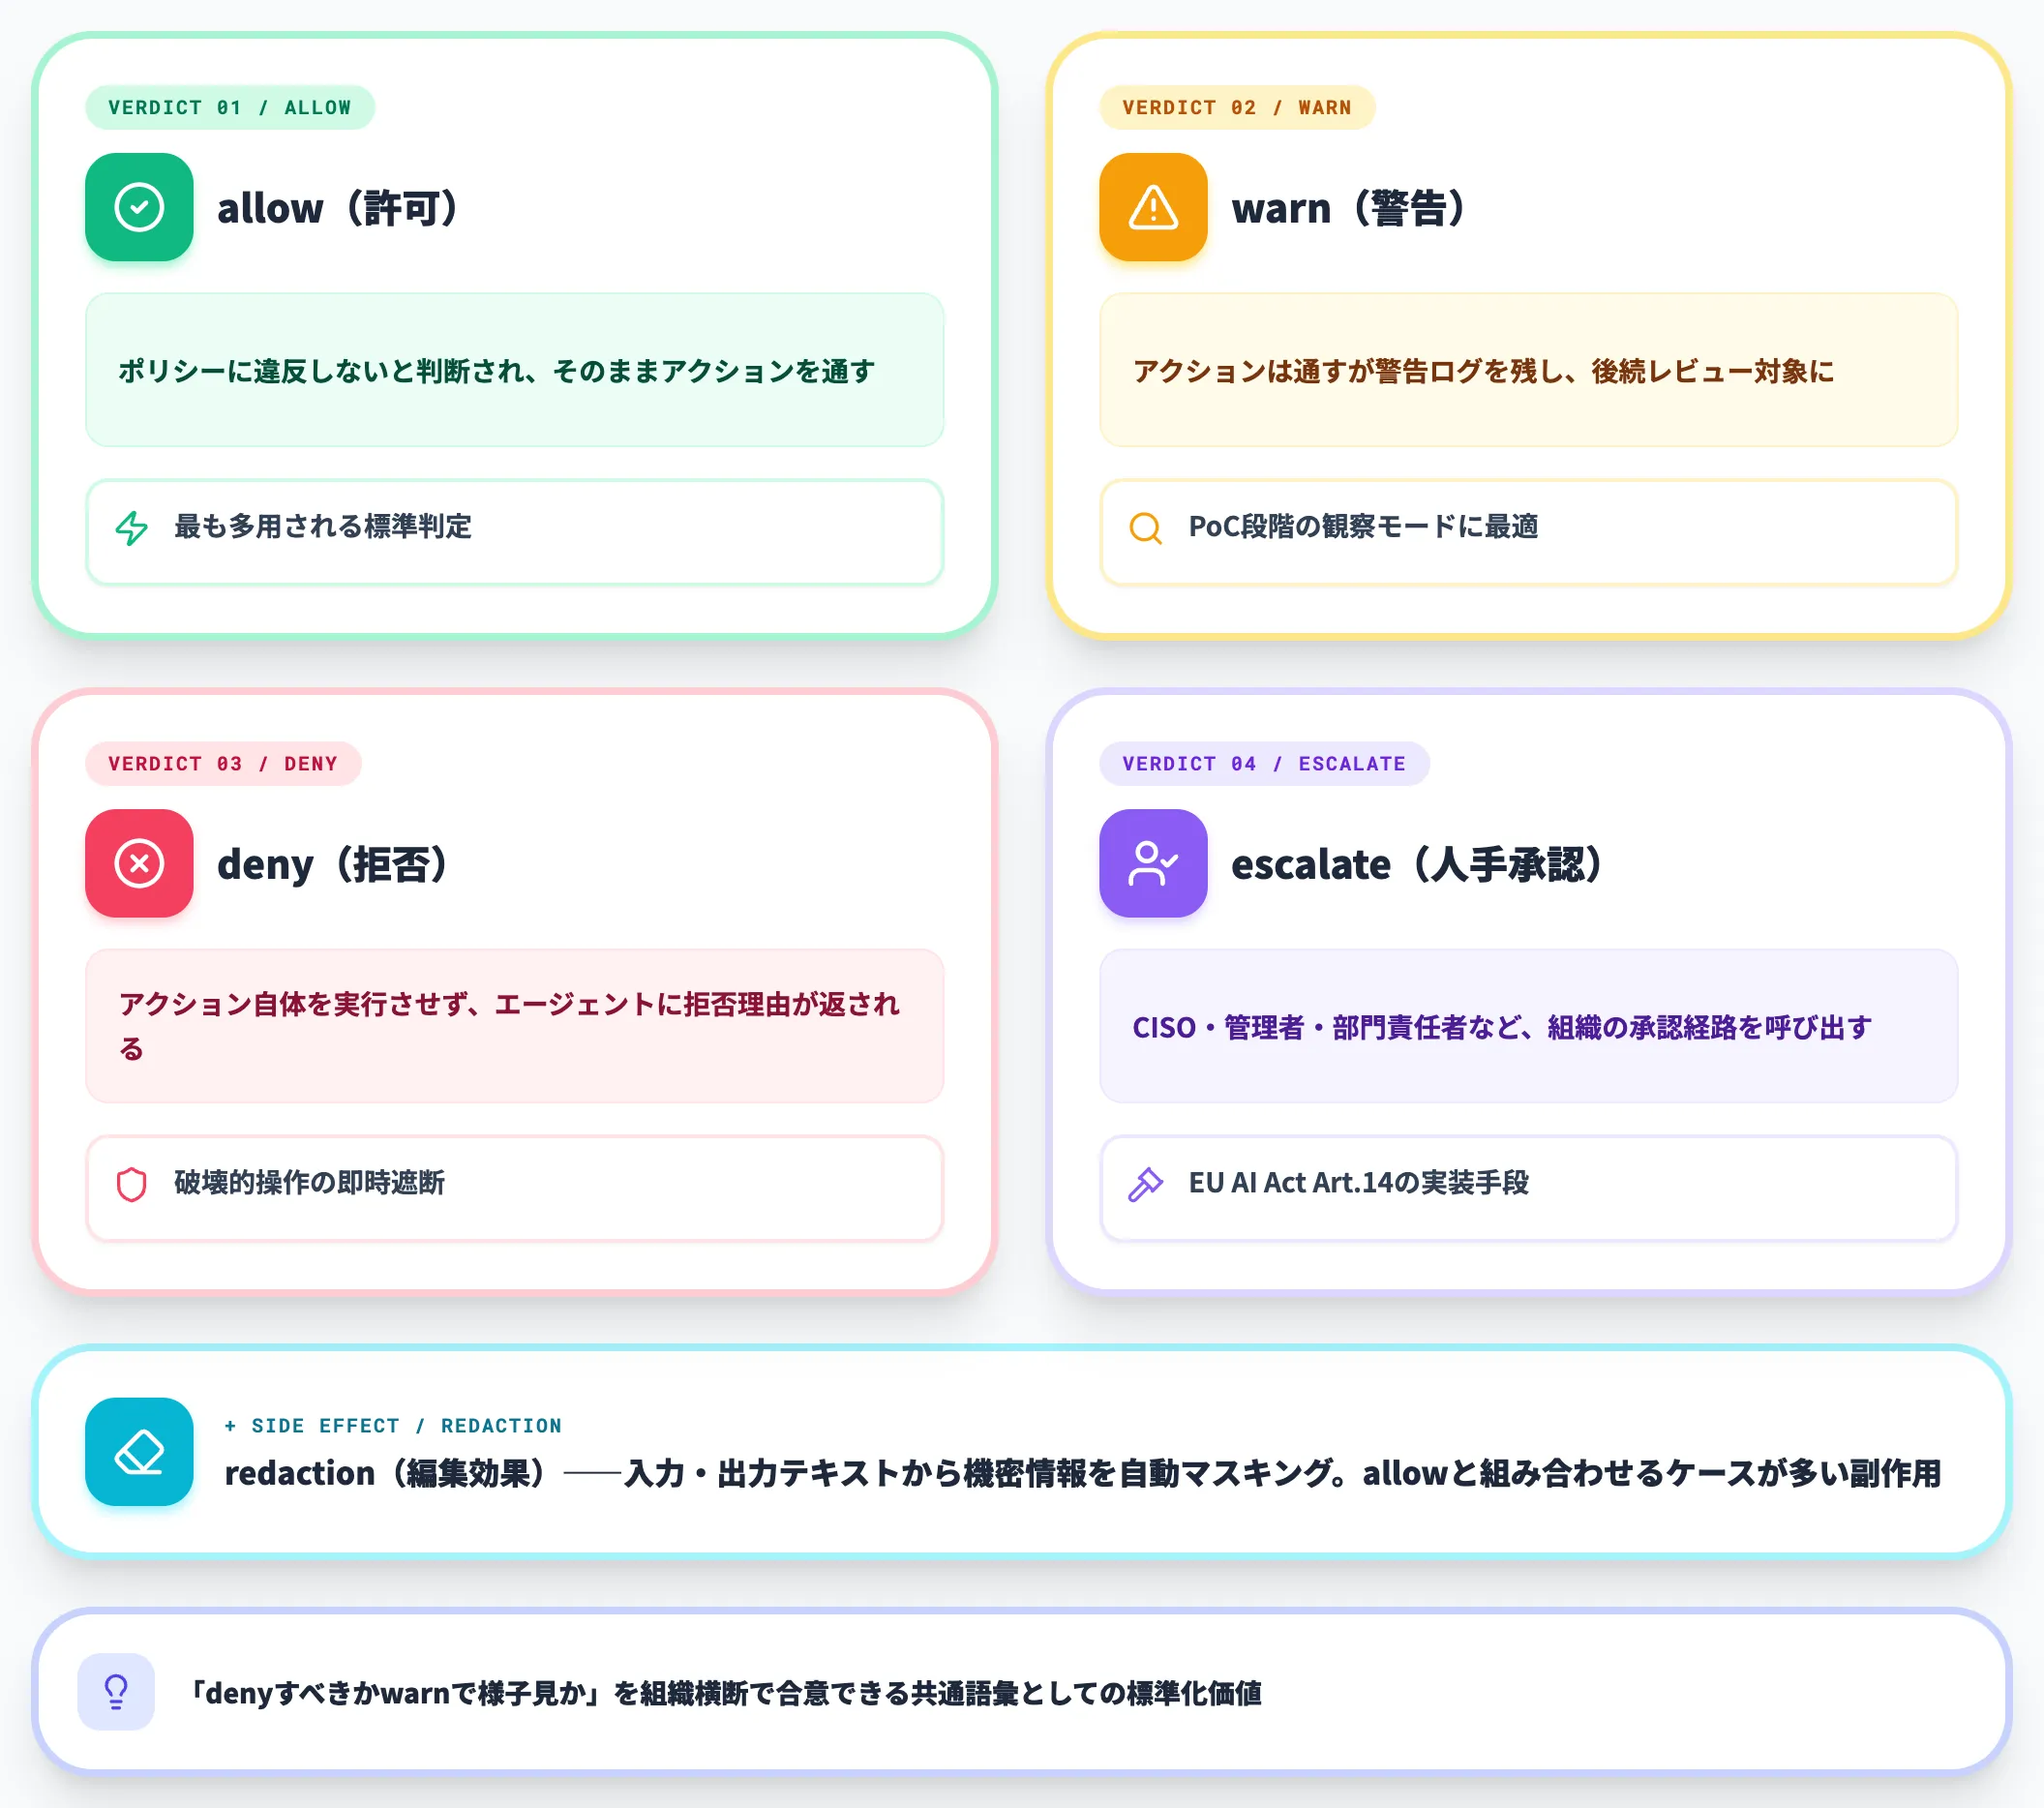
Task: Select the VERDICT 03 / DENY badge
Action: (x=223, y=763)
